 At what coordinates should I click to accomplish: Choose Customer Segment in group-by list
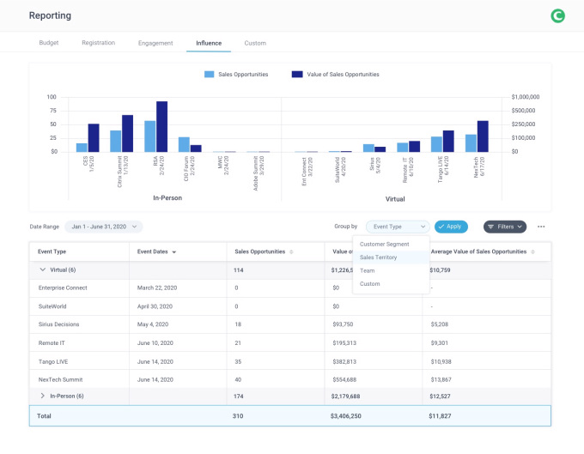pyautogui.click(x=383, y=245)
